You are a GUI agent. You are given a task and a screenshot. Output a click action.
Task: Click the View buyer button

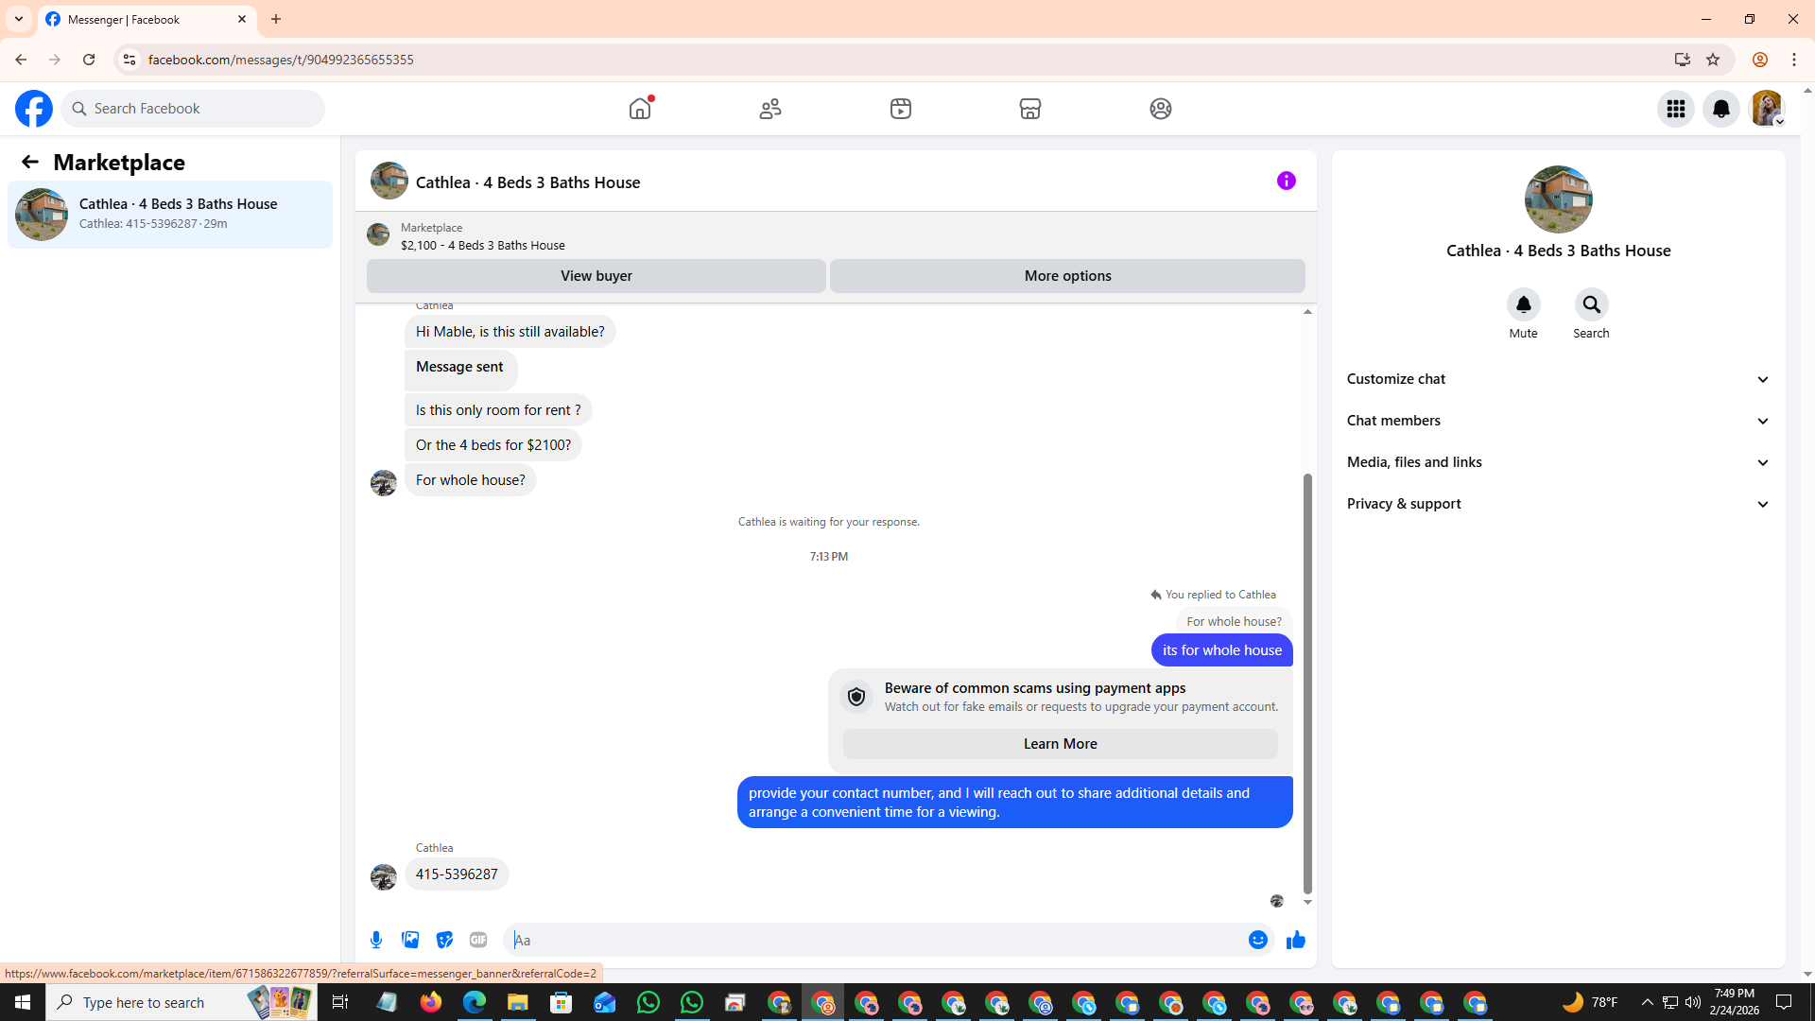[x=596, y=276]
